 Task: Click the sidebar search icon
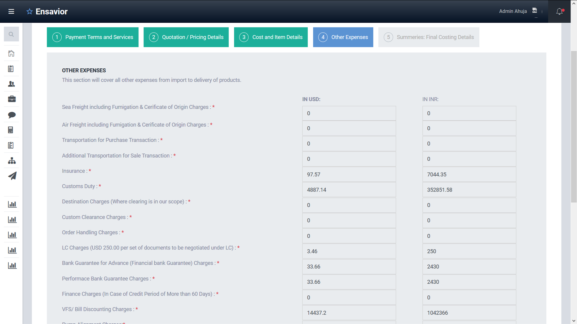click(x=11, y=35)
